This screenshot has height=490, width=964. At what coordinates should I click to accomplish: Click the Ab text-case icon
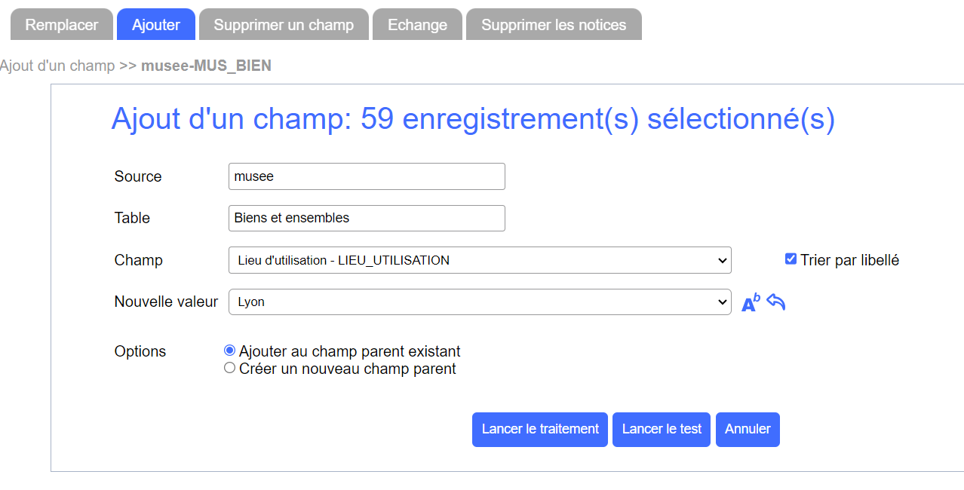click(x=751, y=302)
